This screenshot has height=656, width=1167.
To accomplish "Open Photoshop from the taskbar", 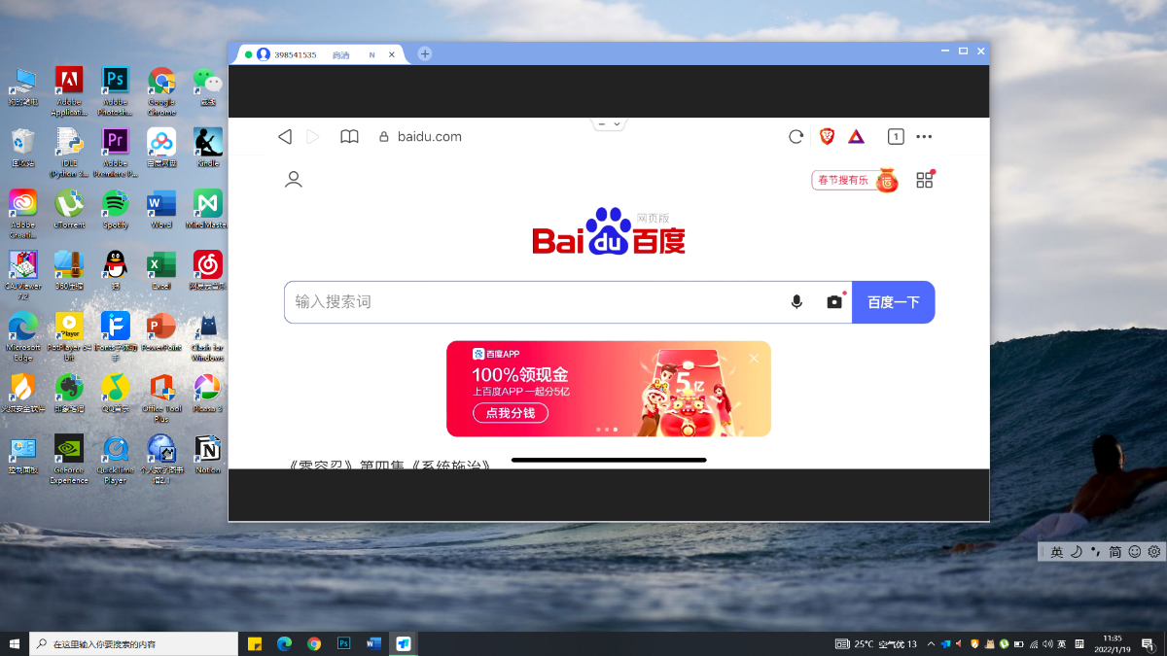I will [x=343, y=643].
